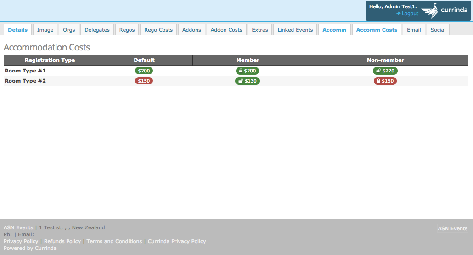Click the Logout arrow icon
Image resolution: width=473 pixels, height=255 pixels.
398,14
